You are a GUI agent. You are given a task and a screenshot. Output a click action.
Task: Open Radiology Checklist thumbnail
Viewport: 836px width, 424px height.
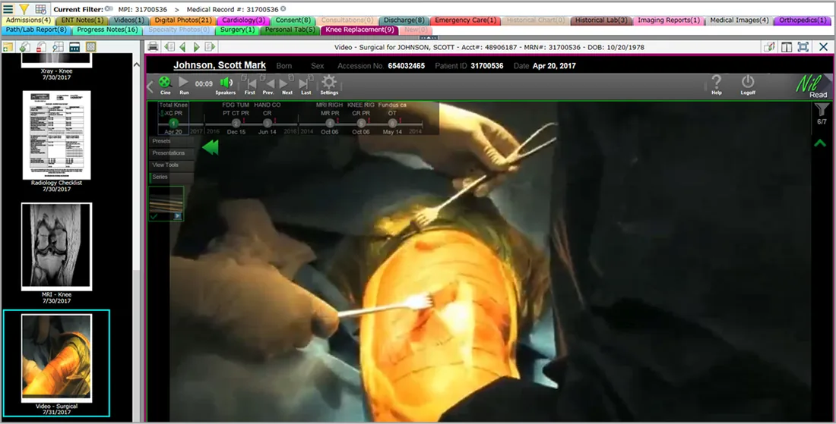tap(56, 140)
